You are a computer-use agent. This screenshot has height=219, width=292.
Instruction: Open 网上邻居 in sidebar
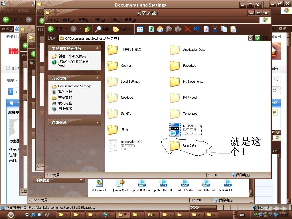point(65,109)
